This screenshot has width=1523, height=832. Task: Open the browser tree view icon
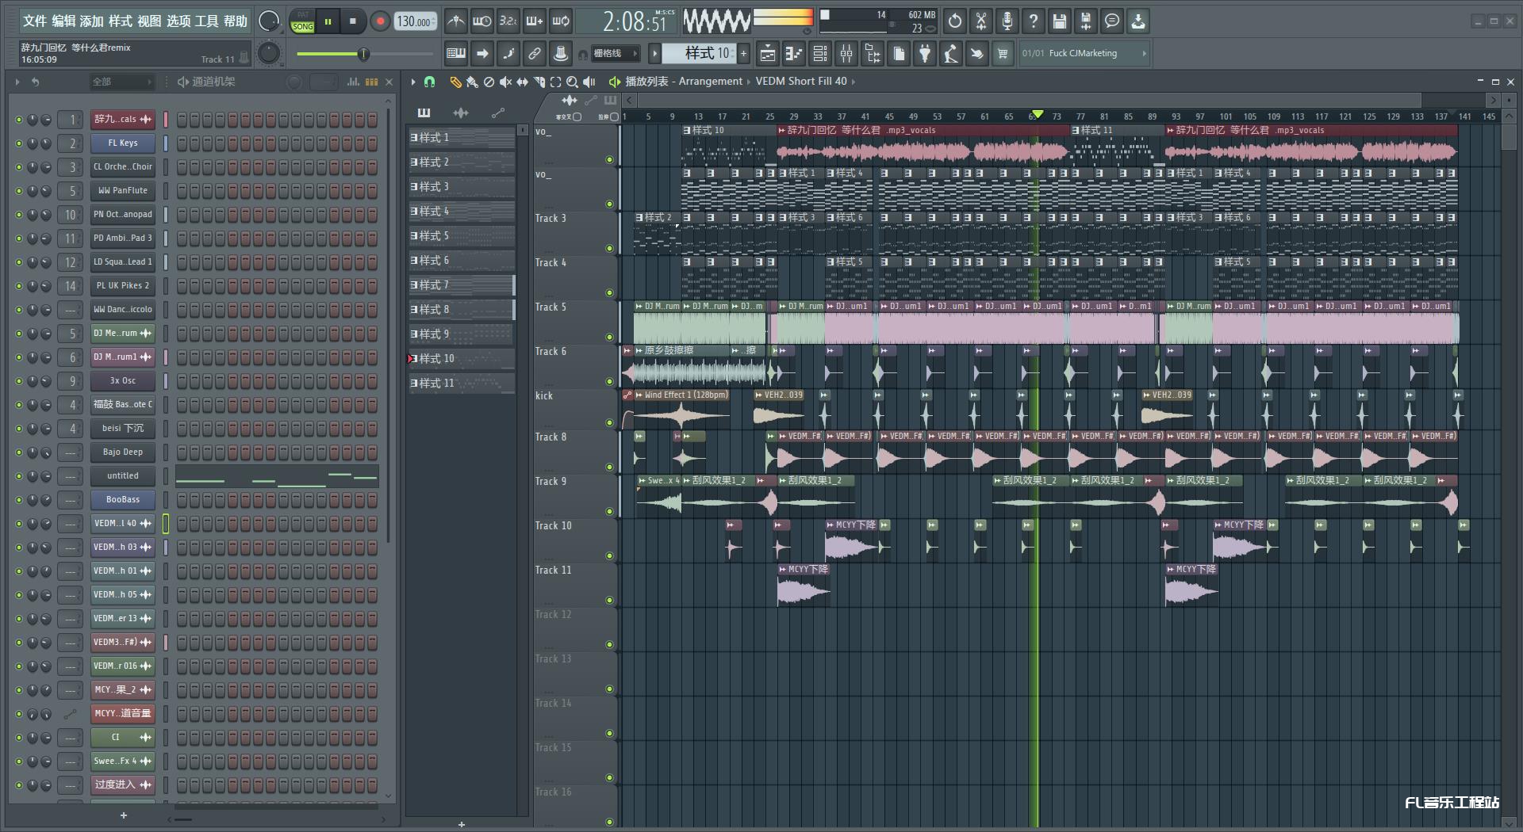(873, 54)
